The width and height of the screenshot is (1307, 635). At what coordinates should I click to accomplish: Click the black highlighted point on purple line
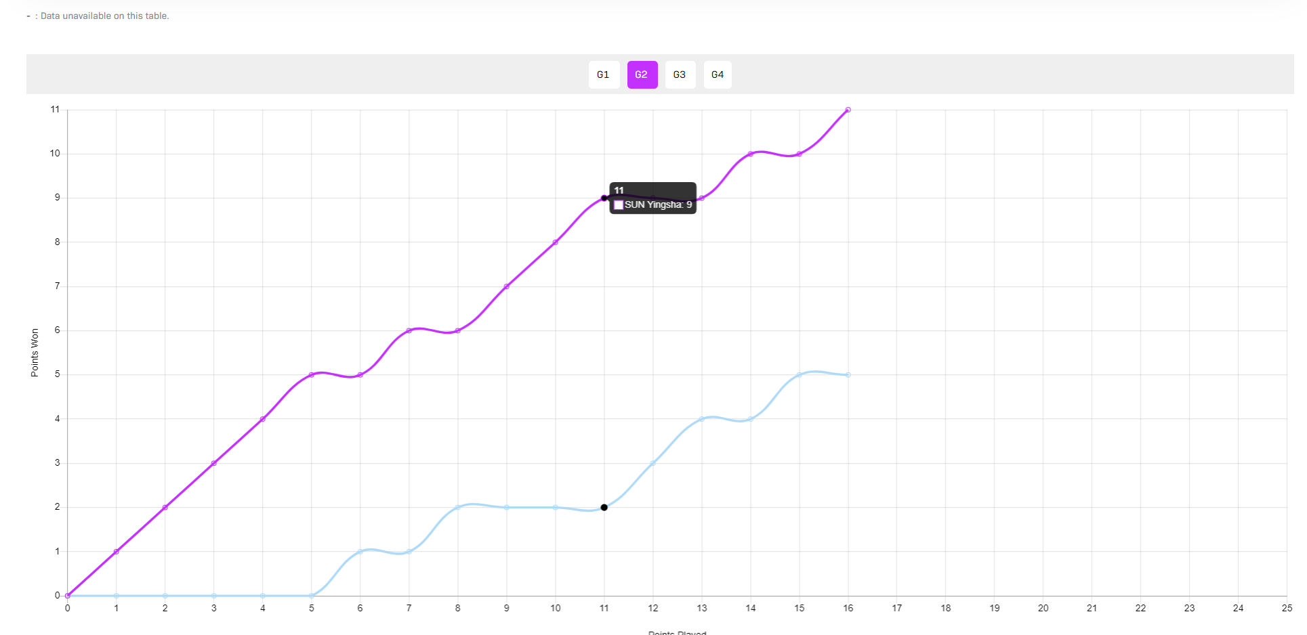[x=604, y=198]
